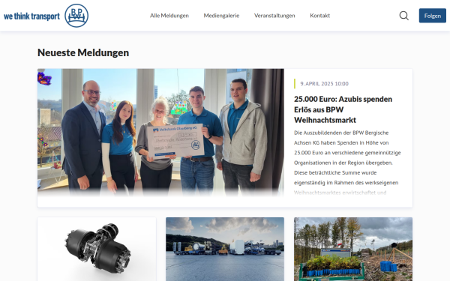Screen dimensions: 450x281
Task: Open the 25.000 Euro Azubis headline
Action: click(343, 109)
